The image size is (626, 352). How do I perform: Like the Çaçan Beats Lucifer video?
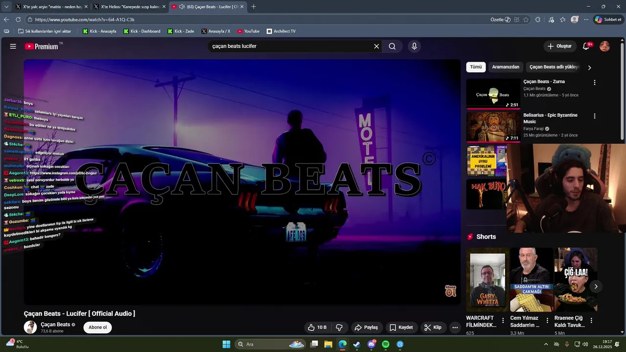pos(317,328)
